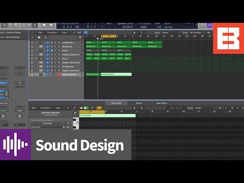Switch to the Step Editor tab
This screenshot has width=244, height=183.
tap(162, 103)
